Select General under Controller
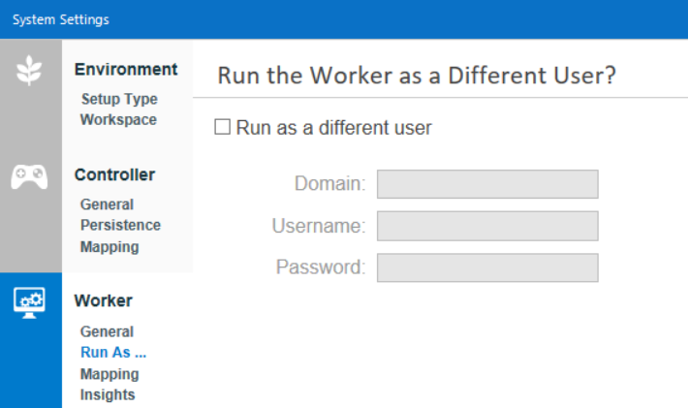The width and height of the screenshot is (688, 408). tap(107, 204)
